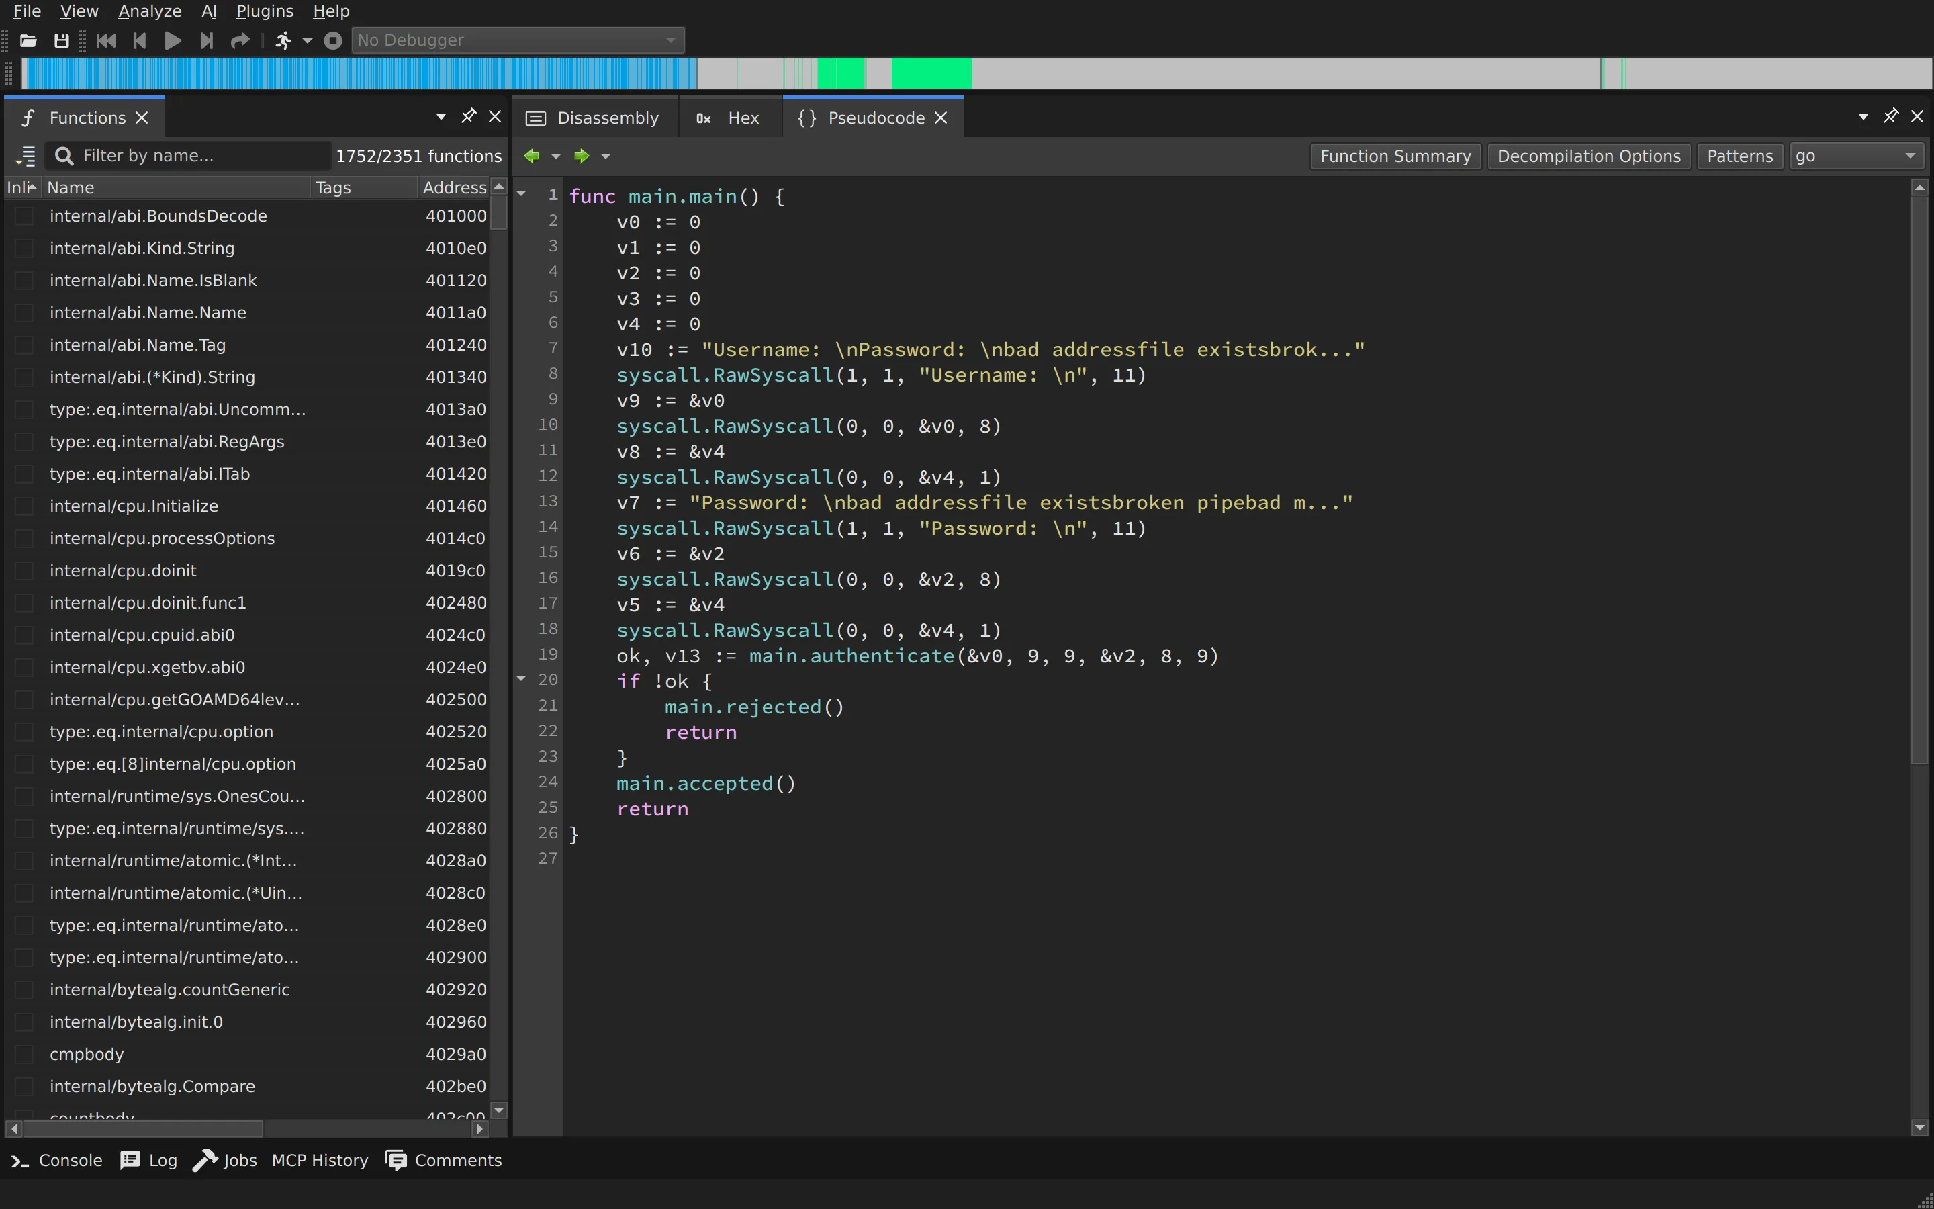The height and width of the screenshot is (1209, 1934).
Task: Open the Analyze menu
Action: 150,11
